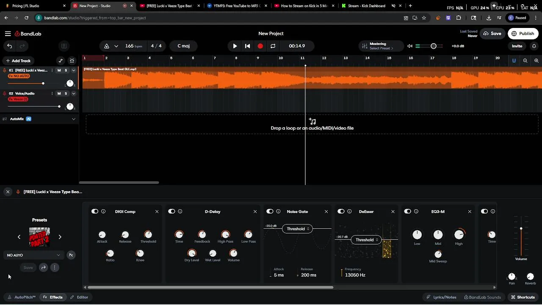Open the C maj key selector
This screenshot has width=542, height=305.
click(x=184, y=46)
